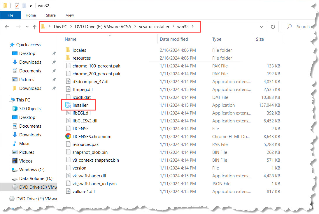
Task: Open the View ribbon tab
Action: (x=70, y=15)
